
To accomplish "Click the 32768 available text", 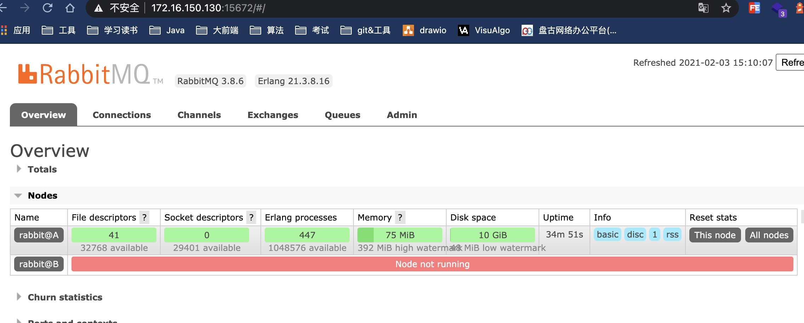I will [114, 248].
